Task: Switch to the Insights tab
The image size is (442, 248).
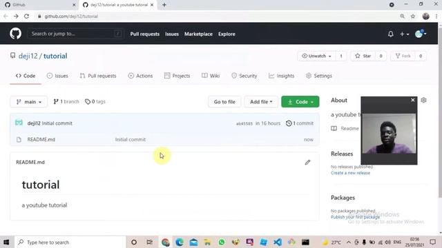Action: (x=281, y=76)
